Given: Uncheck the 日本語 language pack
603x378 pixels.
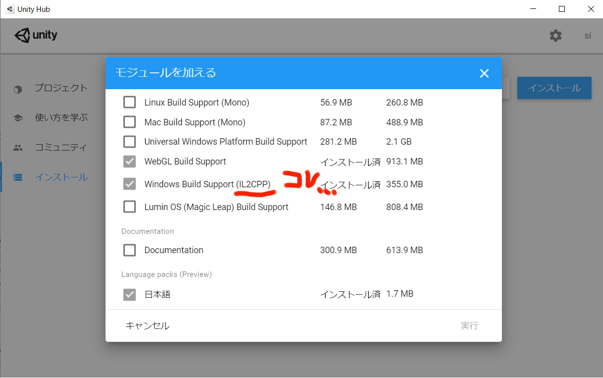Looking at the screenshot, I should 129,293.
